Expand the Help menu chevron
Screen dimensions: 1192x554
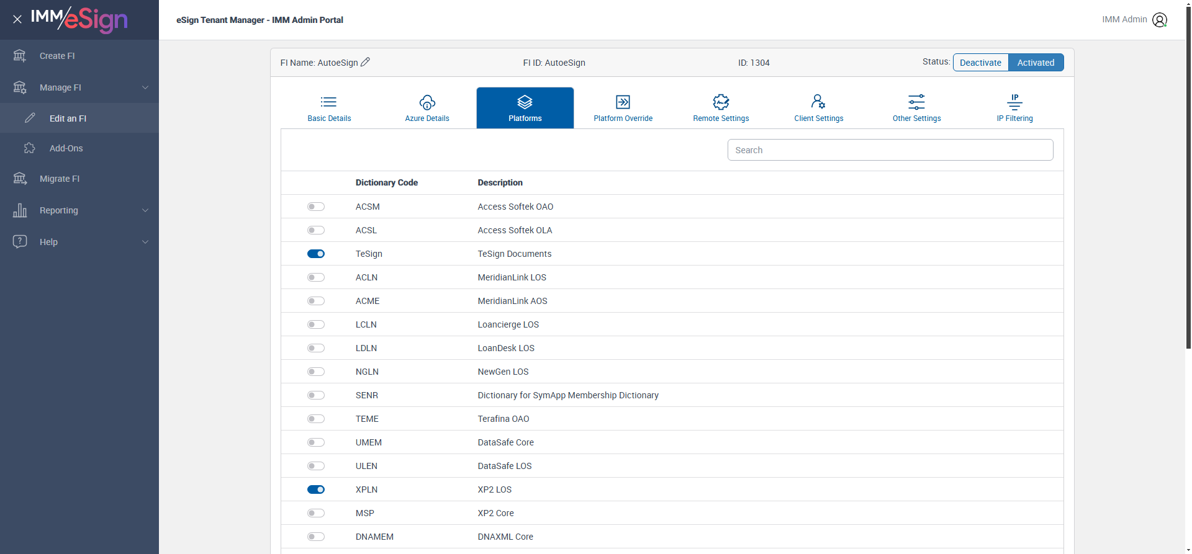(x=145, y=242)
